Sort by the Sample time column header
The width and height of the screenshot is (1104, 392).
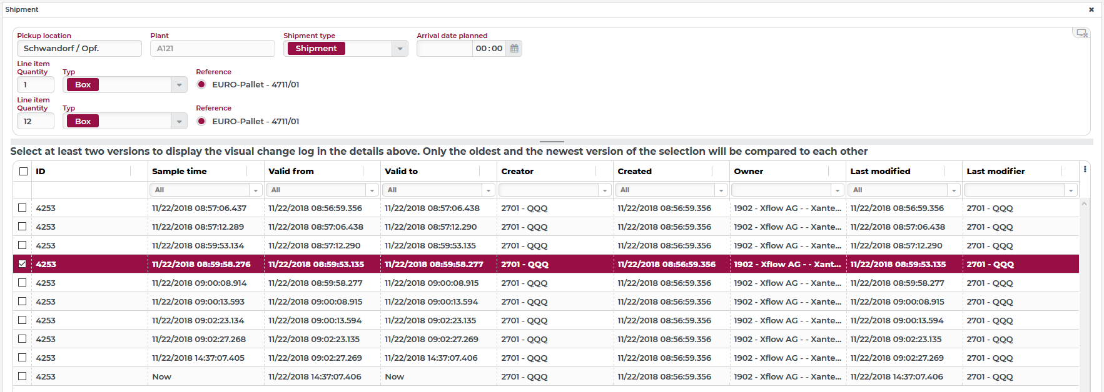pyautogui.click(x=180, y=171)
